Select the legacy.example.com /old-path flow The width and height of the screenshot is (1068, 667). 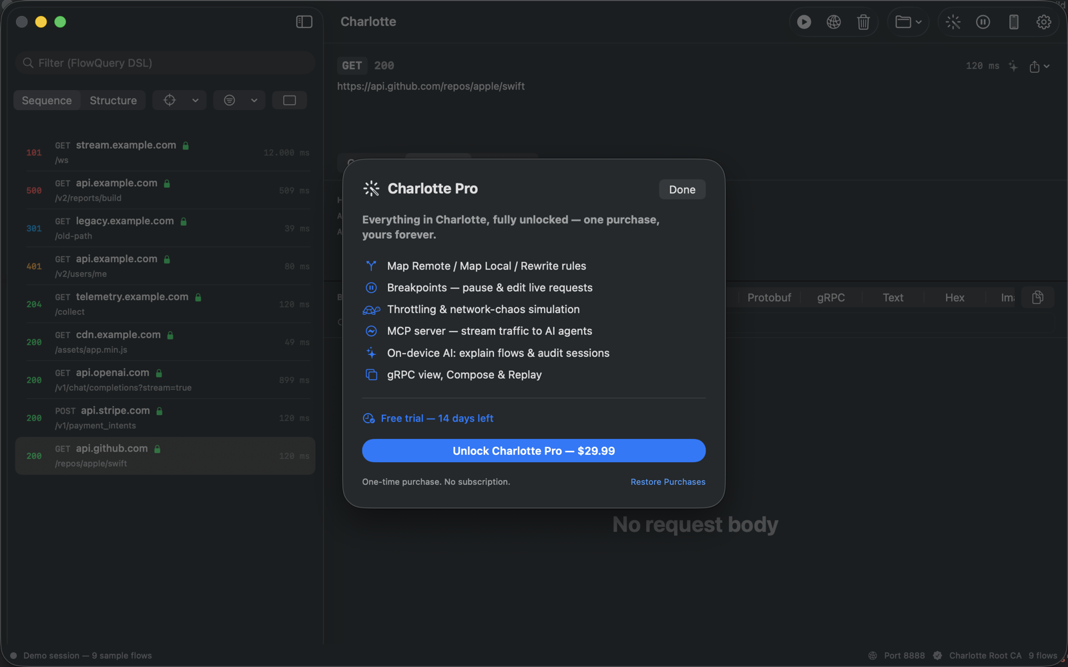point(165,228)
